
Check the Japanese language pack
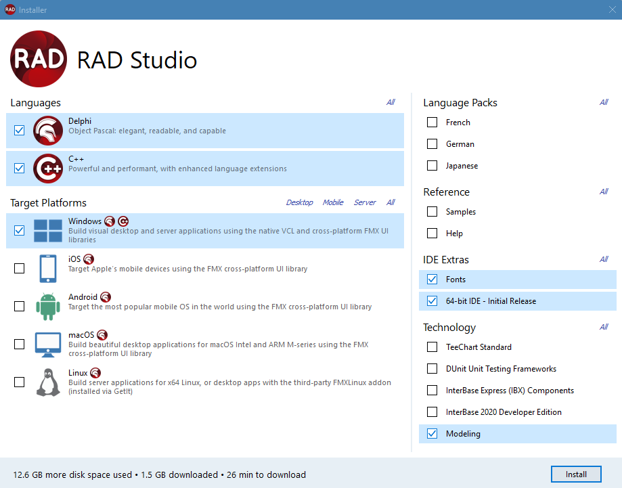point(432,165)
